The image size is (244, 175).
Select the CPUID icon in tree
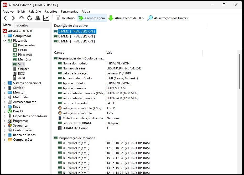click(15, 50)
